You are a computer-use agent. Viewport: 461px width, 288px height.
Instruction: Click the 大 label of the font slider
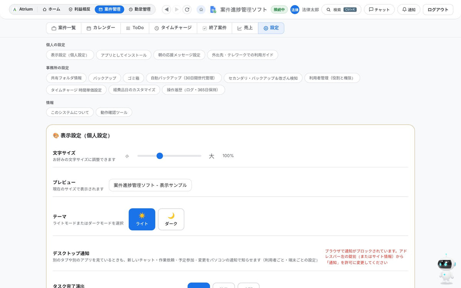211,156
